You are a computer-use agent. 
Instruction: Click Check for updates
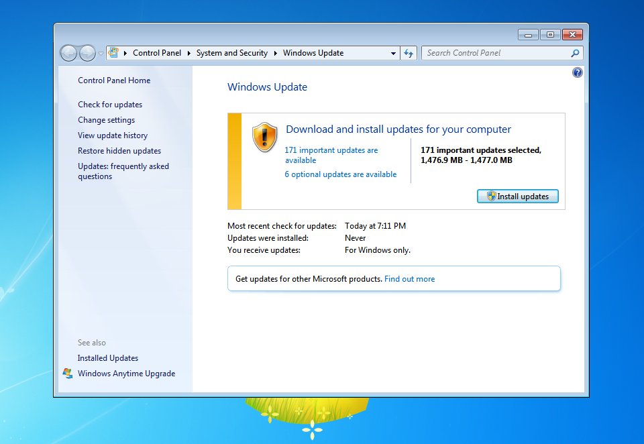(x=110, y=105)
